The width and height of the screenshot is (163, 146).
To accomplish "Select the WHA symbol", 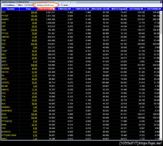I will click(4, 125).
